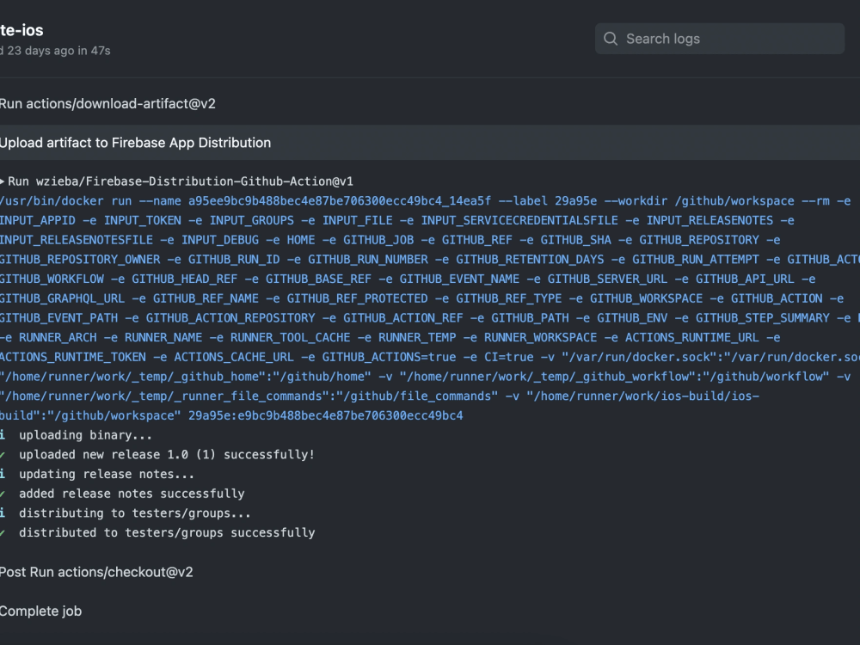Click the log line starting with GITHUB_GRAPHQL_URL

pyautogui.click(x=421, y=298)
